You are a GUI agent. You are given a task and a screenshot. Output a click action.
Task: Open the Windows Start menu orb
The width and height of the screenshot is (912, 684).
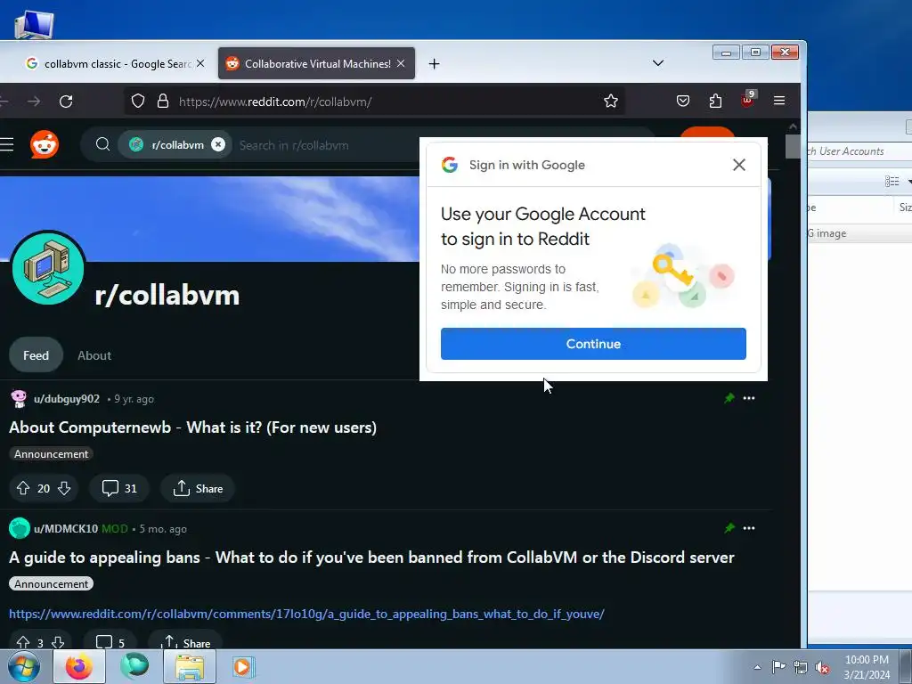[x=24, y=666]
